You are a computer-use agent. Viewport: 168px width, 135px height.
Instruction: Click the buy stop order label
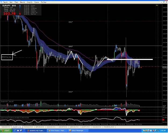tap(6, 57)
